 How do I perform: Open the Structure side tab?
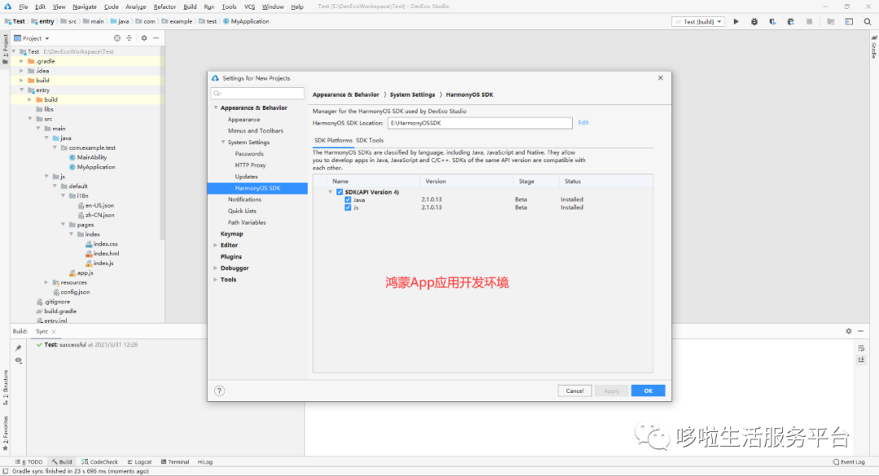tap(5, 388)
